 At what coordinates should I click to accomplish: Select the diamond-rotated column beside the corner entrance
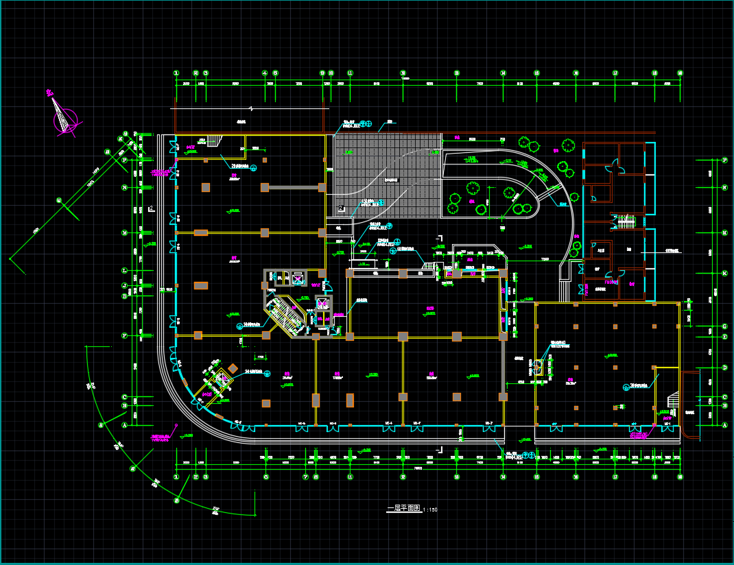[233, 368]
